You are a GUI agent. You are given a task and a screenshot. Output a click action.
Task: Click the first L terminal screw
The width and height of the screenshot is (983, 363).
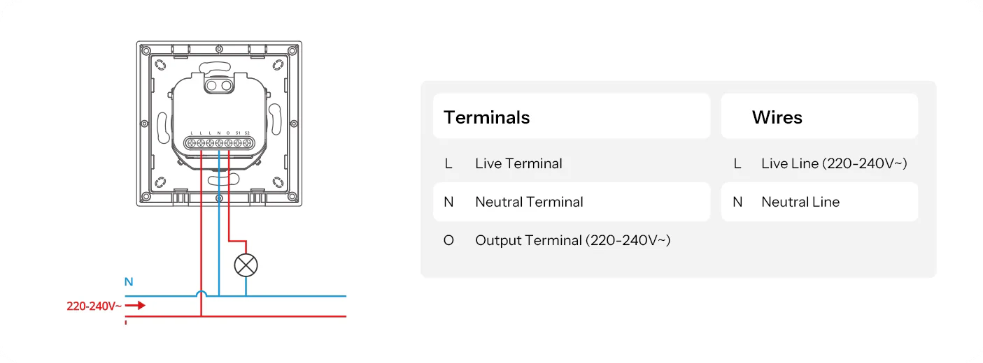192,144
